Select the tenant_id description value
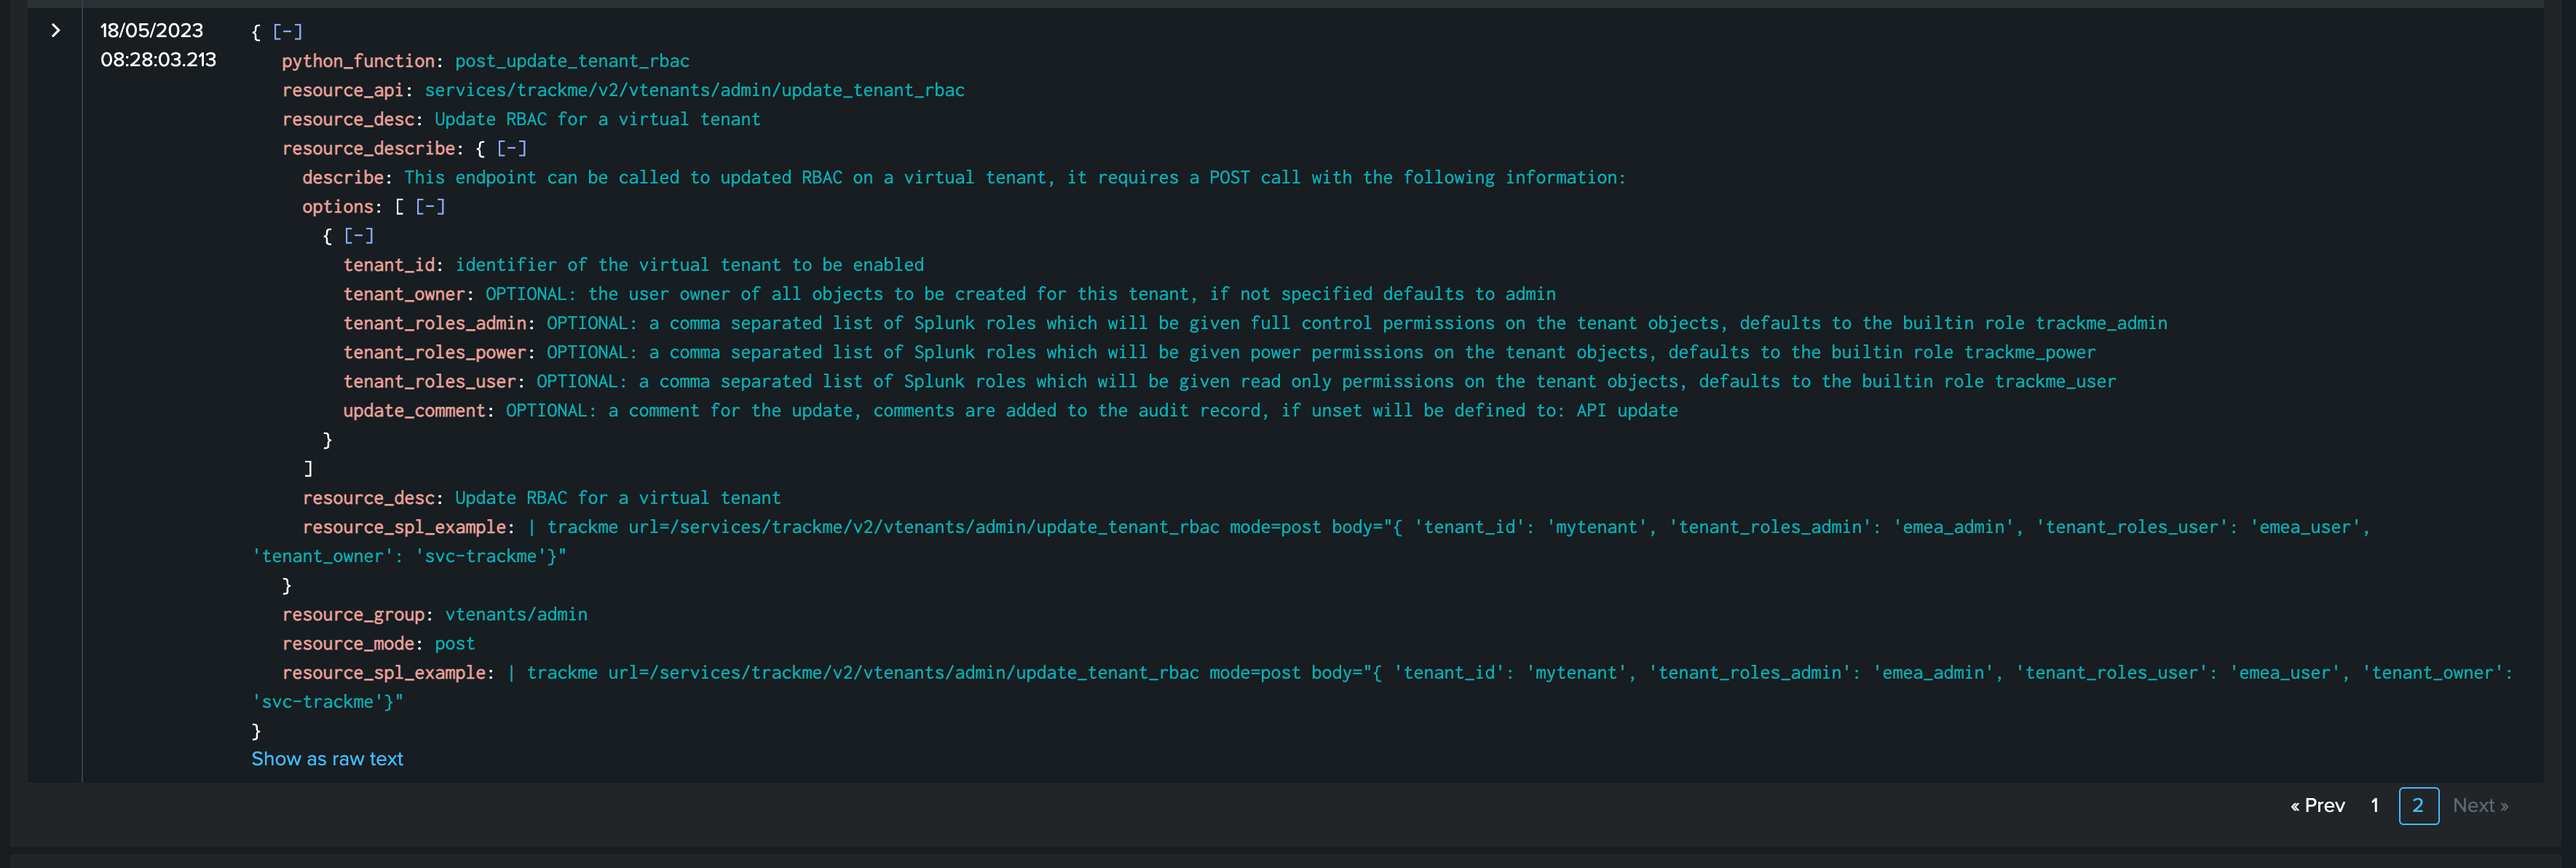Viewport: 2576px width, 868px height. pos(689,265)
